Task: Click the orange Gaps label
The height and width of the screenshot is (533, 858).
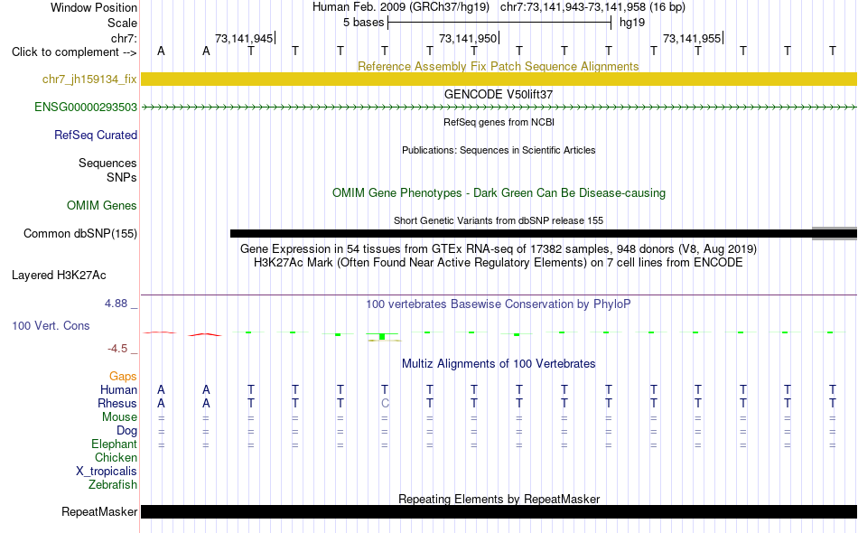Action: [123, 377]
